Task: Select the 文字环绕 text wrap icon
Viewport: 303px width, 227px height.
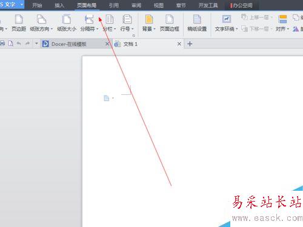Action: [x=227, y=19]
